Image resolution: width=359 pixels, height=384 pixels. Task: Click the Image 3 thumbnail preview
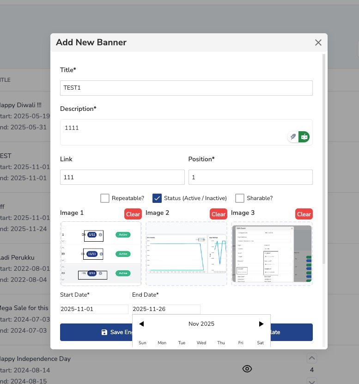pyautogui.click(x=272, y=253)
